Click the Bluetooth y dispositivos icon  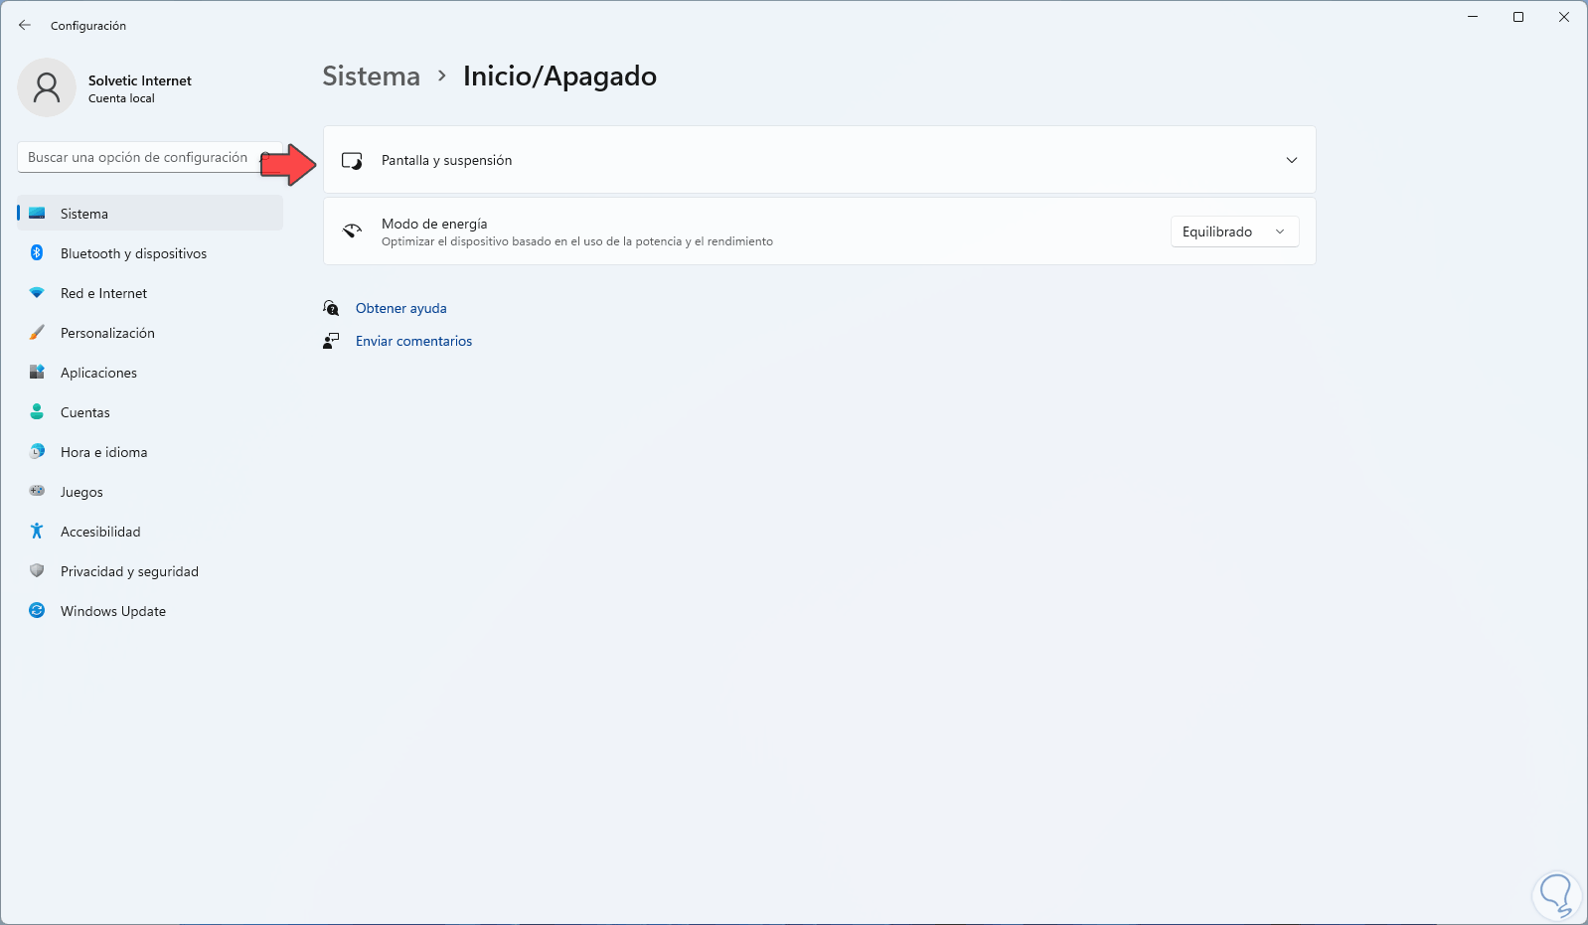click(x=37, y=253)
